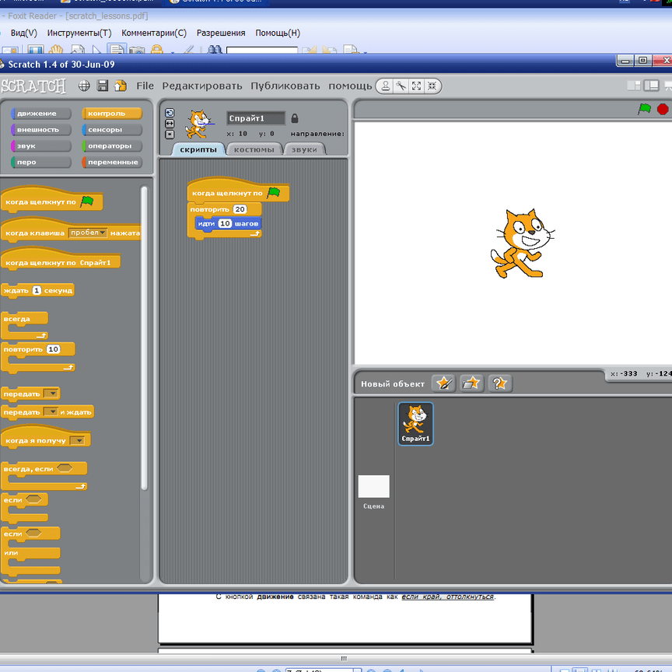Open the внешность block category

point(40,130)
